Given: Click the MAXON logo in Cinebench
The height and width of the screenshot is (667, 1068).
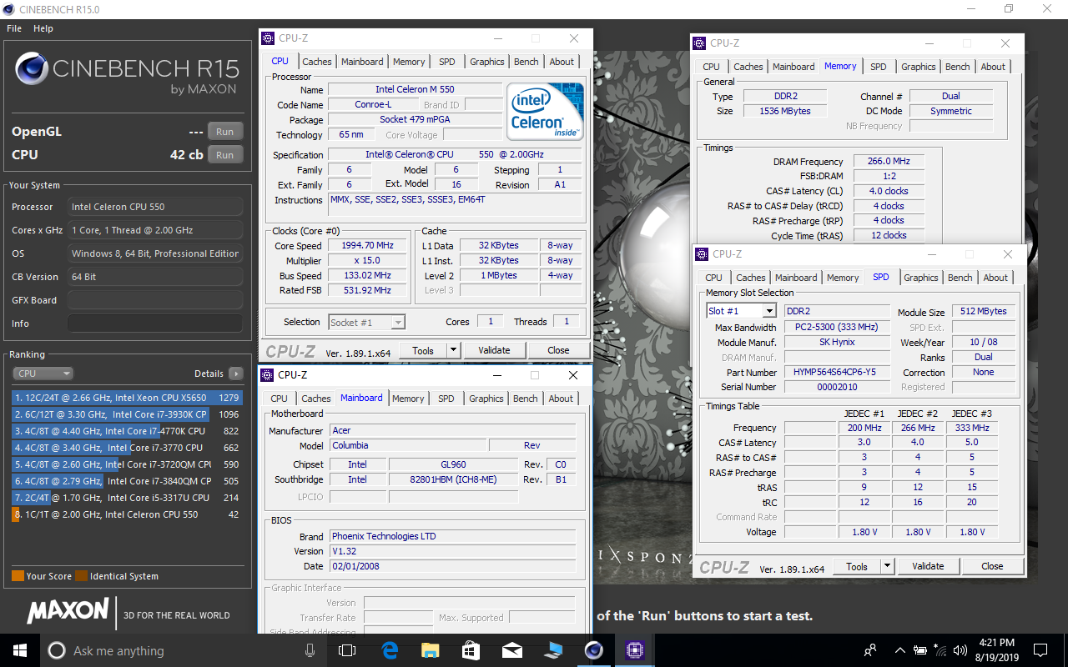Looking at the screenshot, I should (68, 611).
